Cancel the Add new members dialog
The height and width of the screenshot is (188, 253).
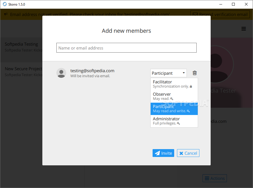[x=188, y=153]
